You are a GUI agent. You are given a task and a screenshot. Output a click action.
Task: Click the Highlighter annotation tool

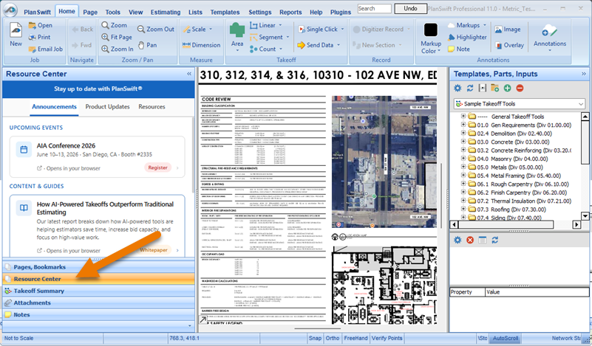point(467,37)
